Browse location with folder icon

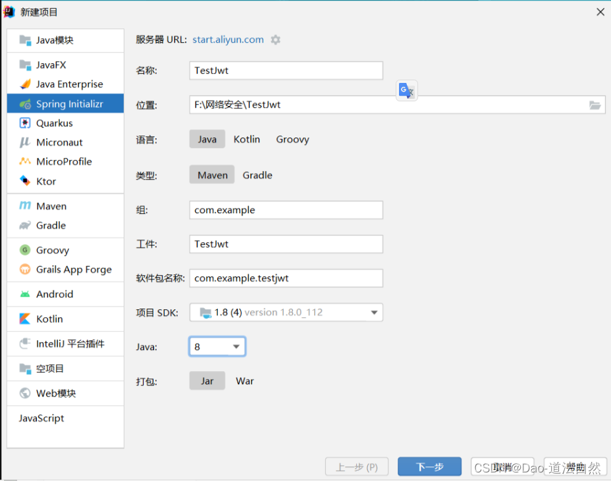click(x=595, y=105)
